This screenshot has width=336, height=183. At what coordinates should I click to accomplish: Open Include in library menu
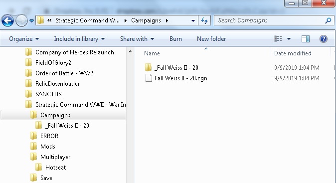coord(79,39)
